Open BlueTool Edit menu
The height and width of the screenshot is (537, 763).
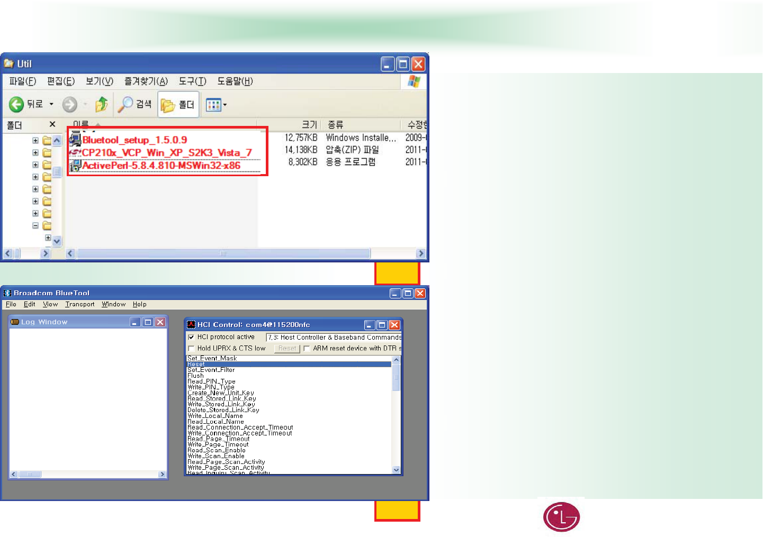point(30,304)
